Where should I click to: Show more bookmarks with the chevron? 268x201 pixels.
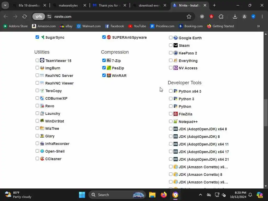click(x=258, y=26)
